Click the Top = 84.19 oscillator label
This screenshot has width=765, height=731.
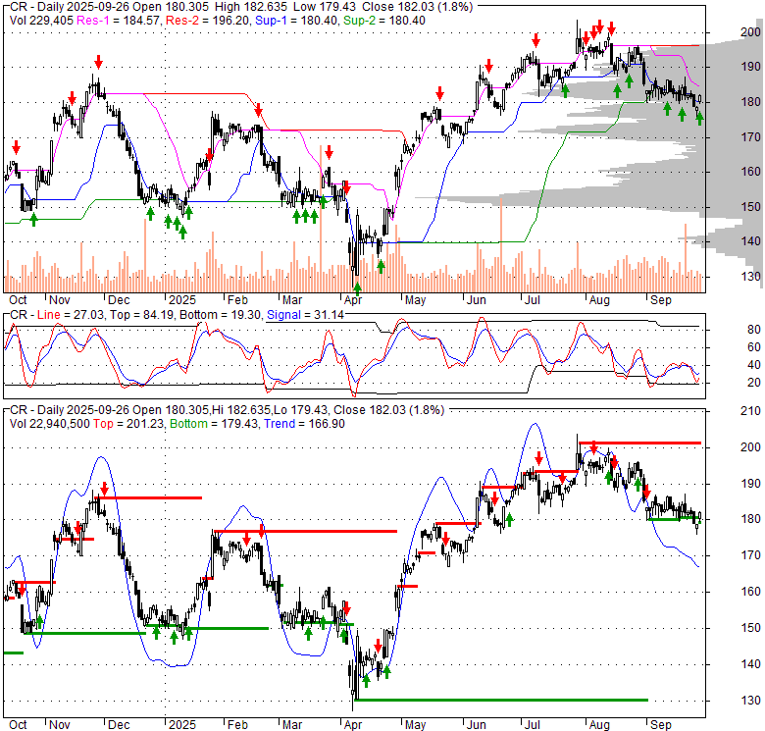(x=141, y=315)
